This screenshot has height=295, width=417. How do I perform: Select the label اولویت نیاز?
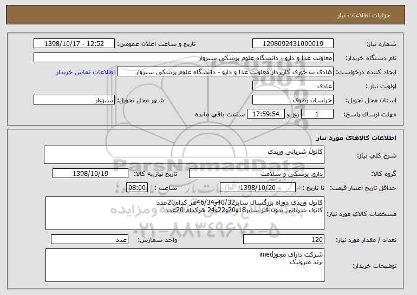pyautogui.click(x=381, y=86)
